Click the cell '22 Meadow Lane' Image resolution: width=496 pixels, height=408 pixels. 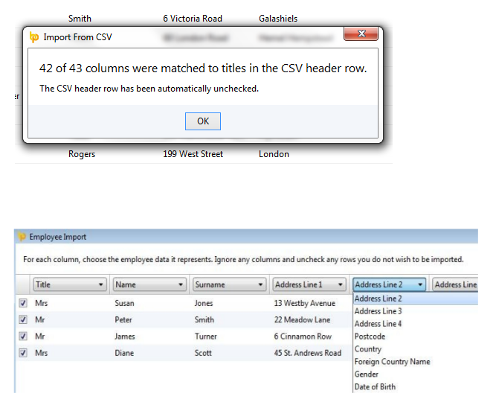click(x=302, y=319)
